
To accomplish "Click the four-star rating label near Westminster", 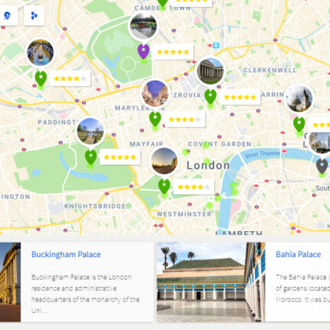I will 193,187.
